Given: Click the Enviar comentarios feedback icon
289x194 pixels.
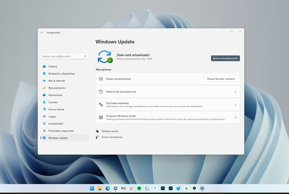Looking at the screenshot, I should [97, 137].
